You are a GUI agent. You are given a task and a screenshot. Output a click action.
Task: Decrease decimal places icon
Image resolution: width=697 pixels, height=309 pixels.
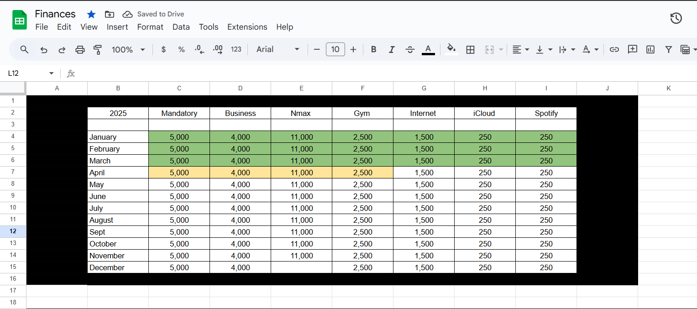(199, 49)
